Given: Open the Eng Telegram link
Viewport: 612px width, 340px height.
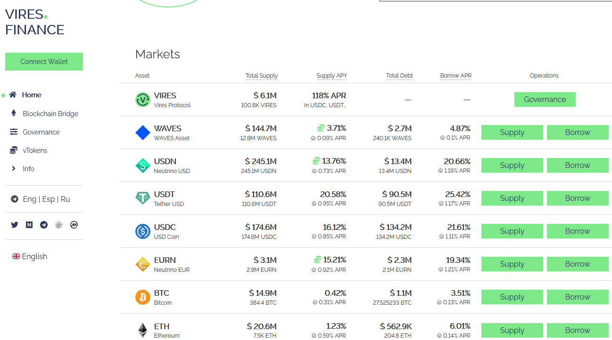Looking at the screenshot, I should coord(29,199).
